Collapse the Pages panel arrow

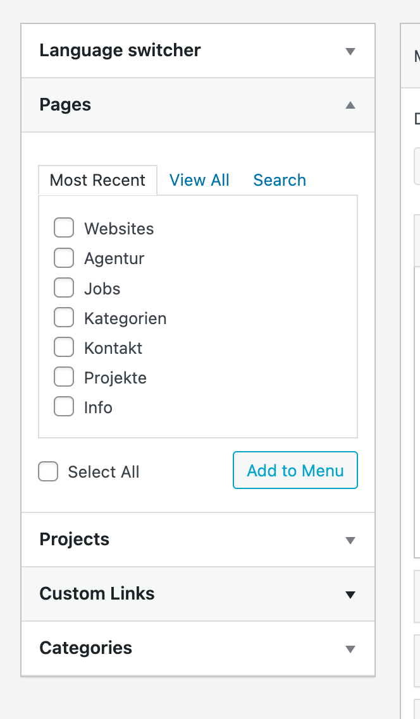click(x=350, y=105)
